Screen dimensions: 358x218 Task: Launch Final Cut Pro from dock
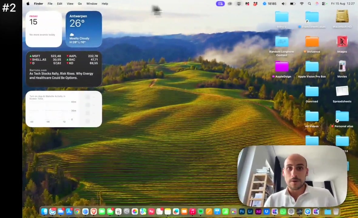234,212
